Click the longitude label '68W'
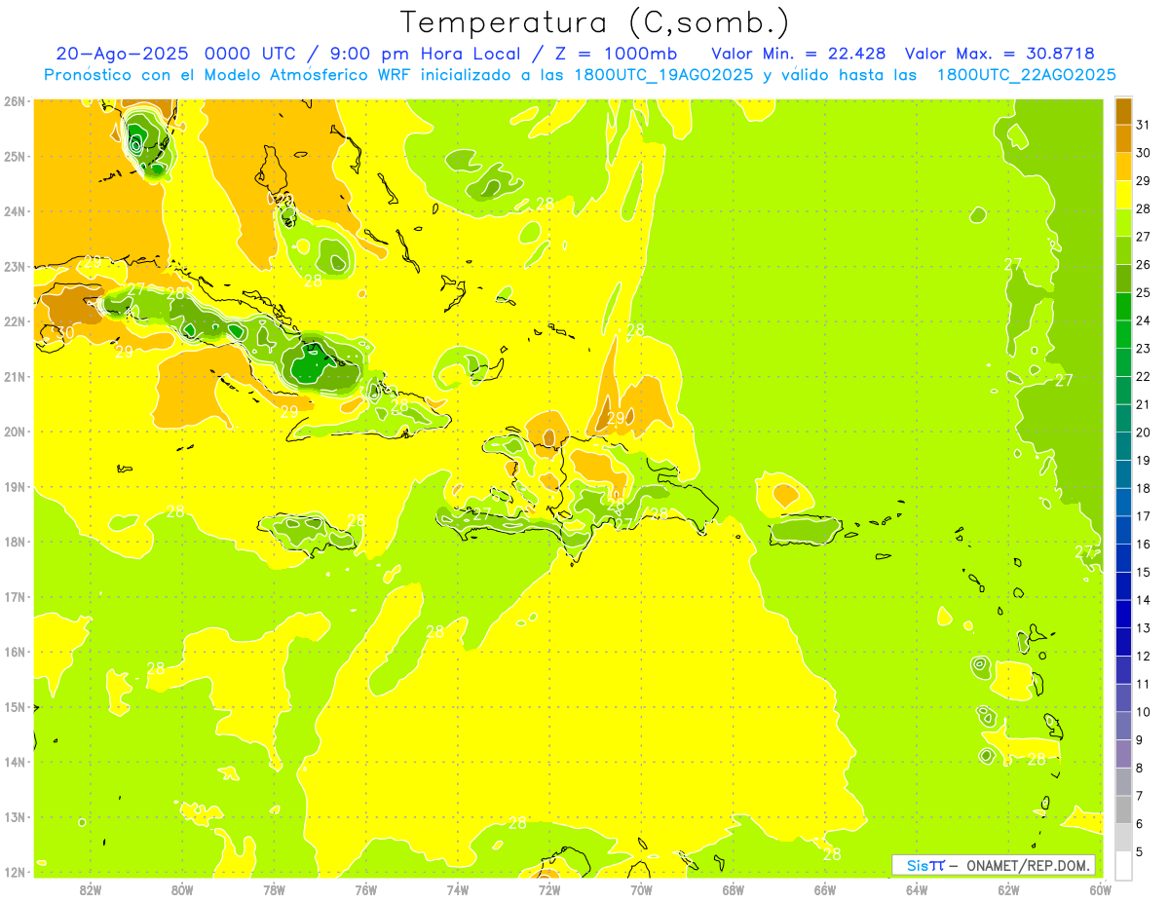 [x=733, y=889]
